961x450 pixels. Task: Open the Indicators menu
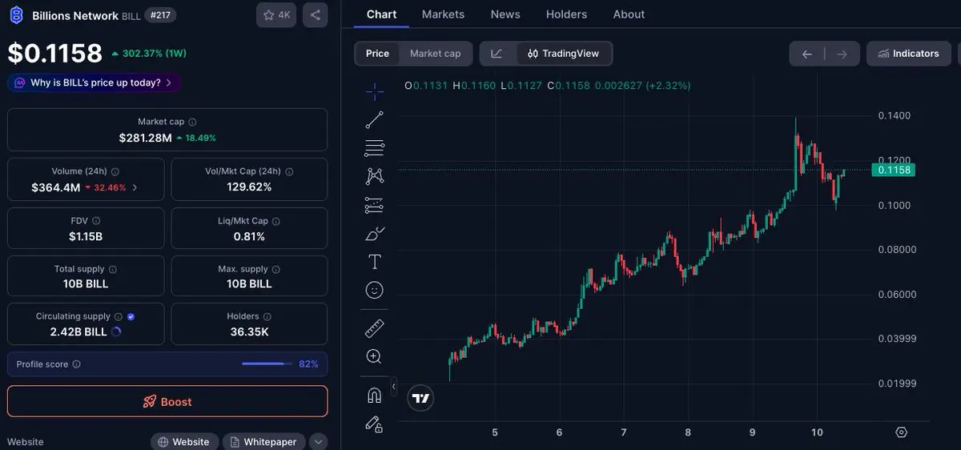[909, 54]
